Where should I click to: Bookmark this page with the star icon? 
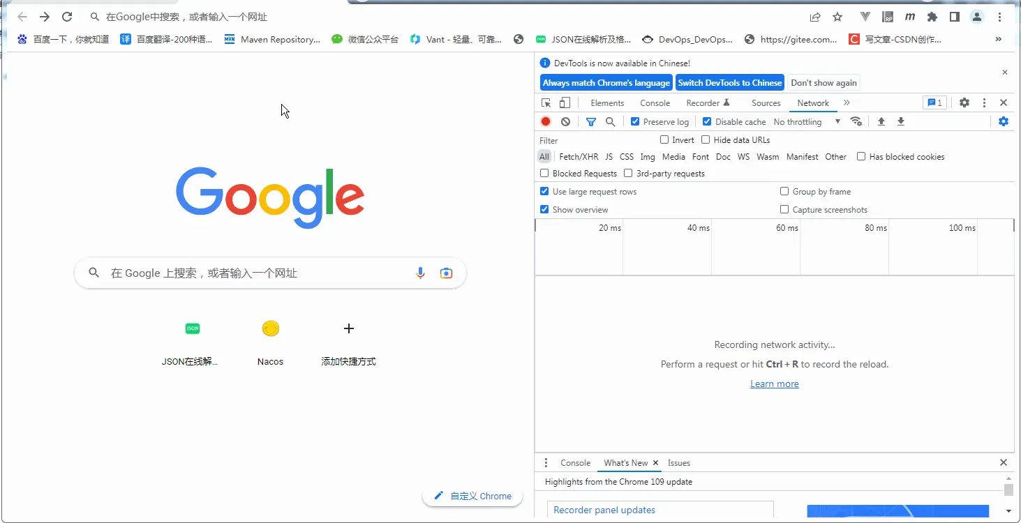tap(837, 17)
